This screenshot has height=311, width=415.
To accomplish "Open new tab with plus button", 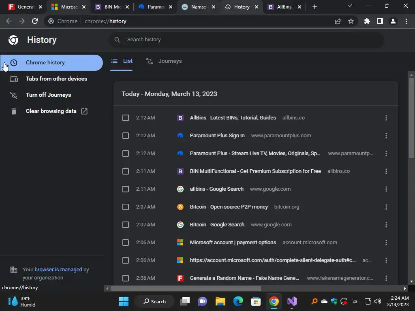I will coord(314,7).
